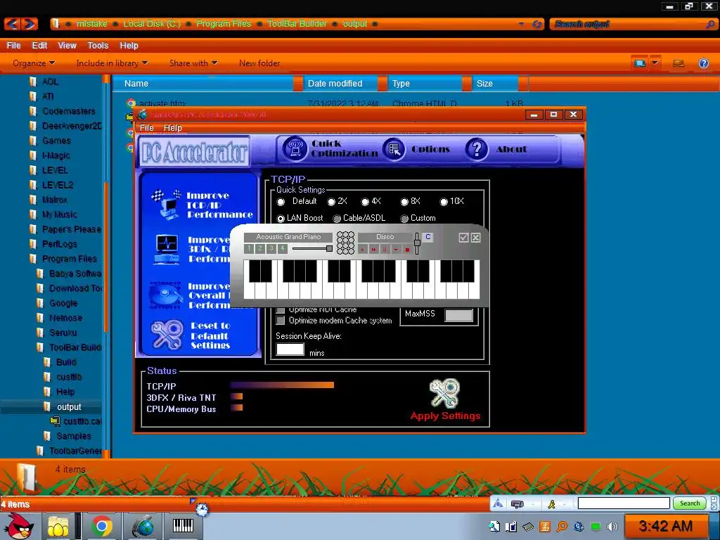Open Explorer File menu

13,46
